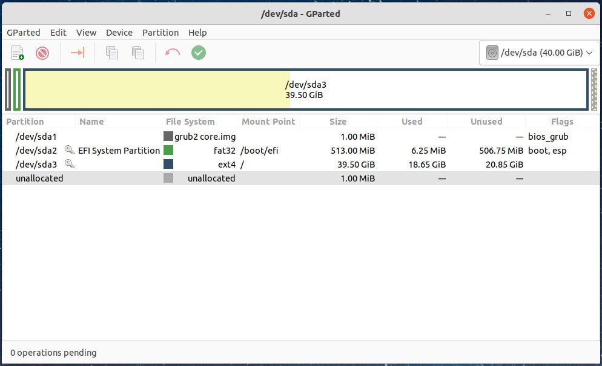Click the 18.65 GiB used value

point(427,164)
